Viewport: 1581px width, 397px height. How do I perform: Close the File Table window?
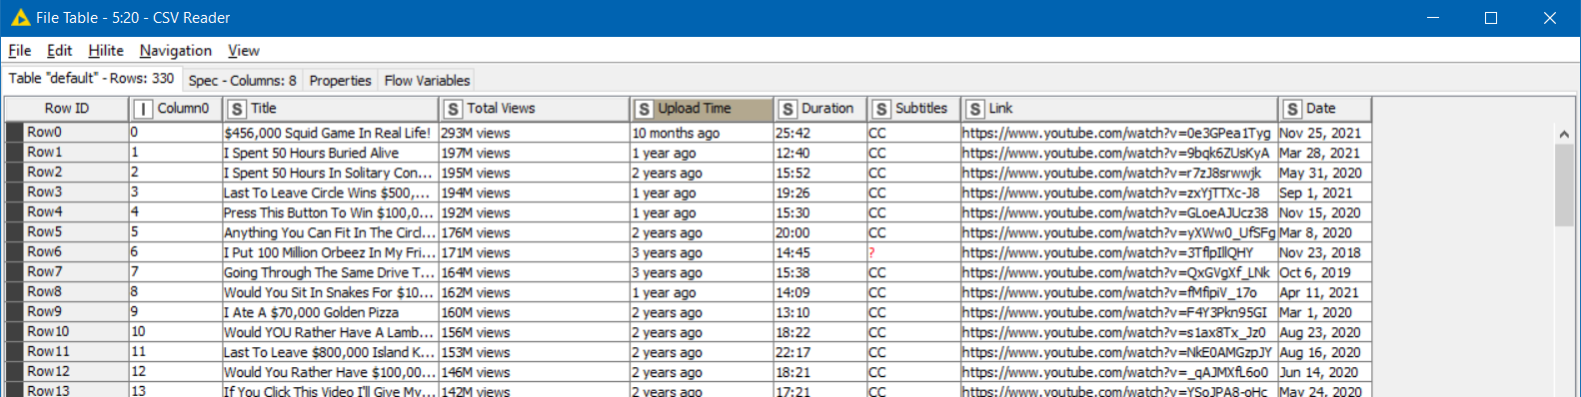tap(1550, 18)
